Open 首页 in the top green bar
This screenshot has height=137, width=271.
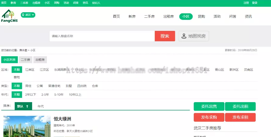point(4,3)
